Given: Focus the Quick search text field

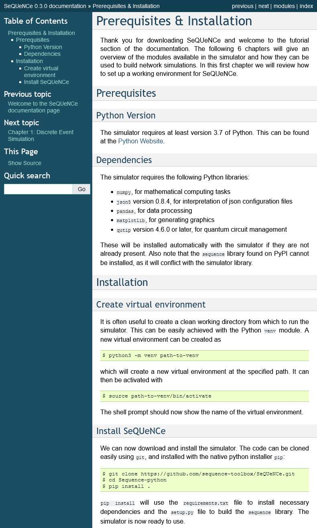Looking at the screenshot, I should tap(39, 189).
